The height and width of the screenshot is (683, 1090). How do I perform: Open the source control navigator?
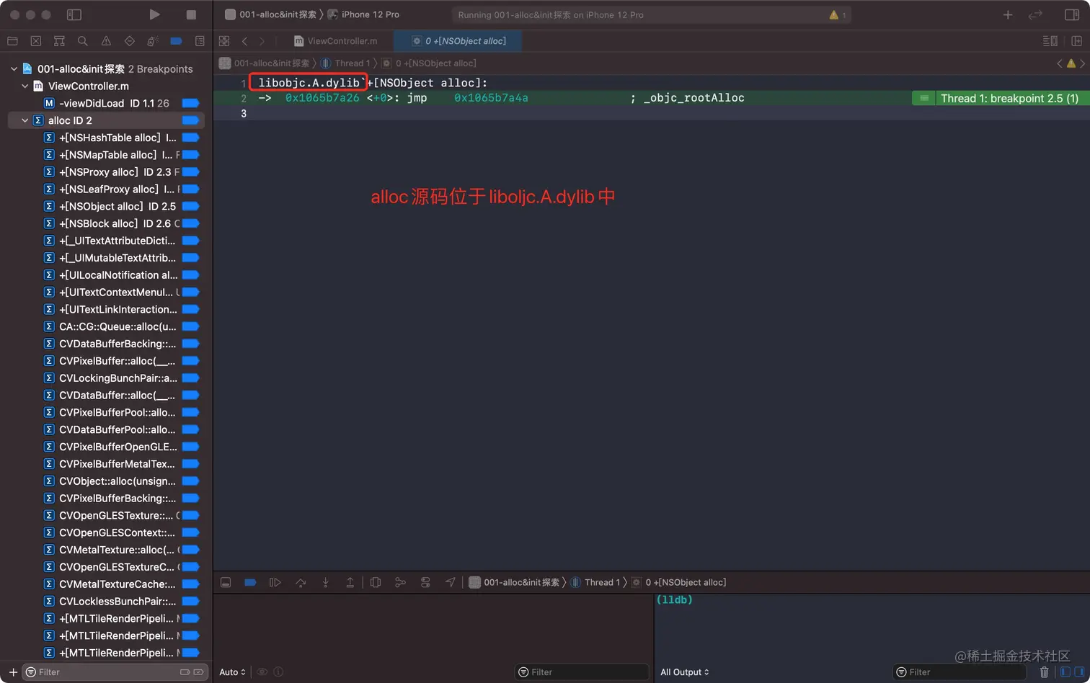click(x=36, y=41)
